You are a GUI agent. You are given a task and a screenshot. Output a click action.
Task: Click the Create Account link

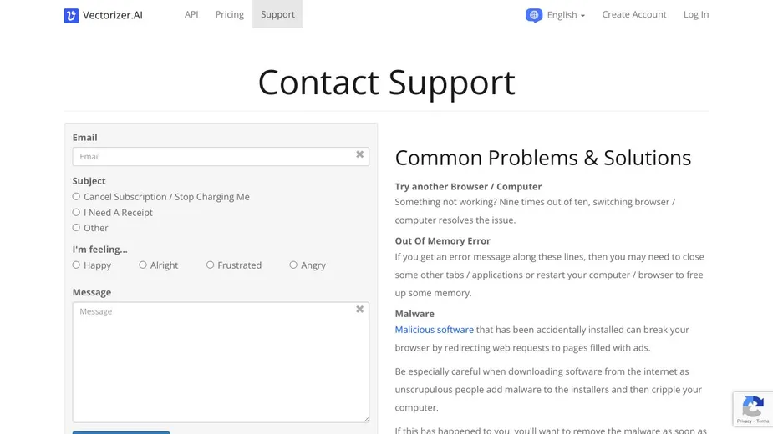634,14
